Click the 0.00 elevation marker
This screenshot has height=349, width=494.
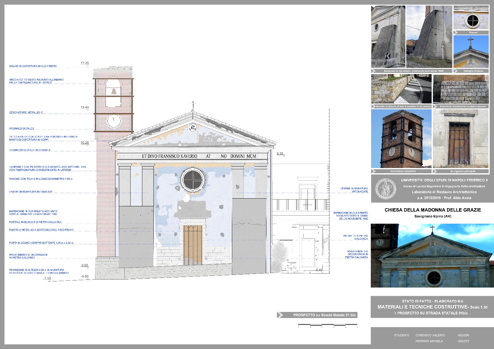point(85,265)
